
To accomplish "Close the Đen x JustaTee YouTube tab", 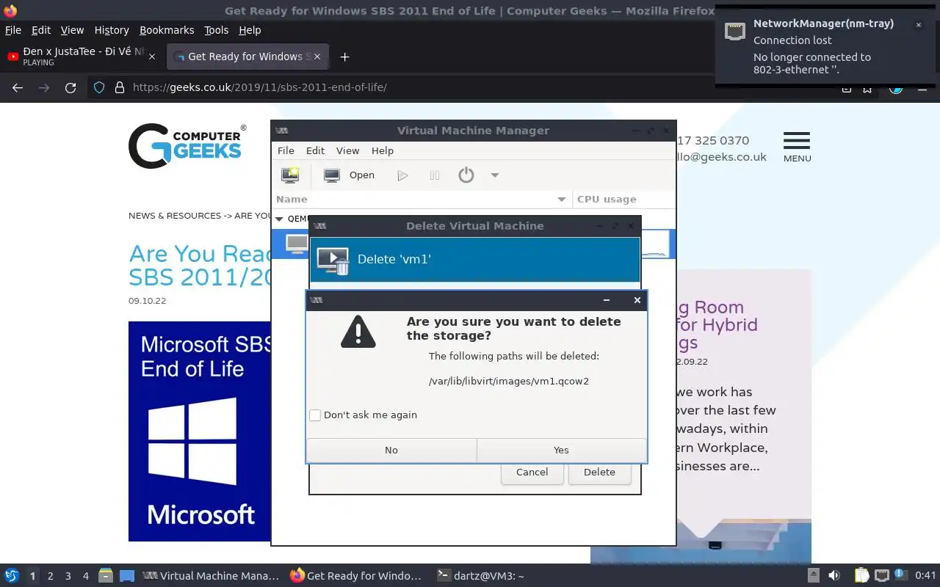I will [152, 56].
